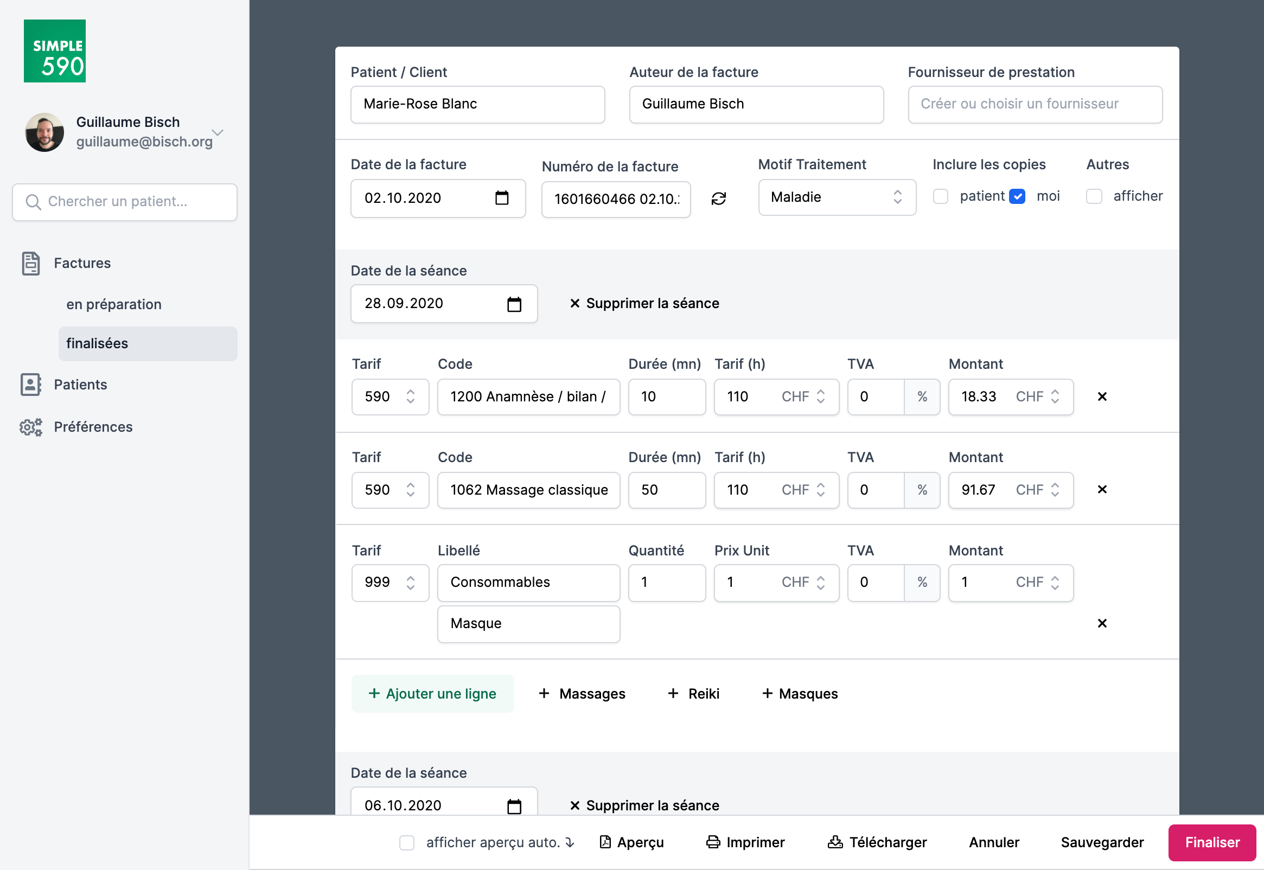Enable the patient copy checkbox
This screenshot has width=1264, height=870.
point(940,196)
